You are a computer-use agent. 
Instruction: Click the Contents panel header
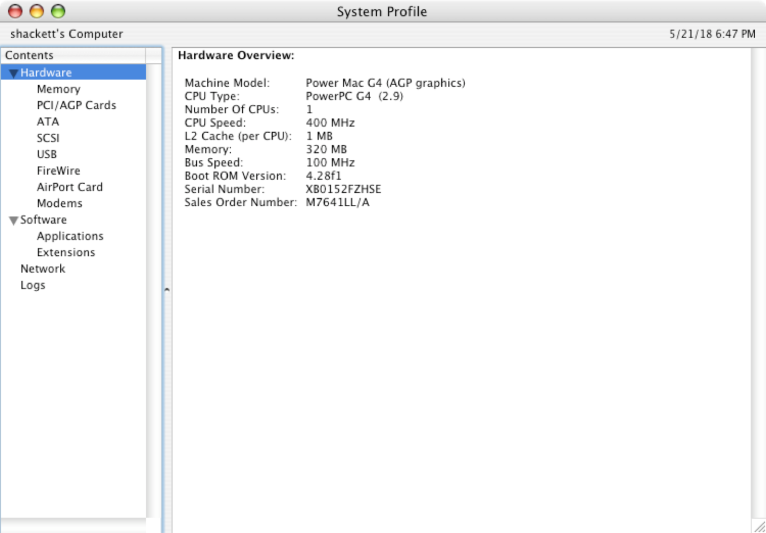tap(29, 55)
